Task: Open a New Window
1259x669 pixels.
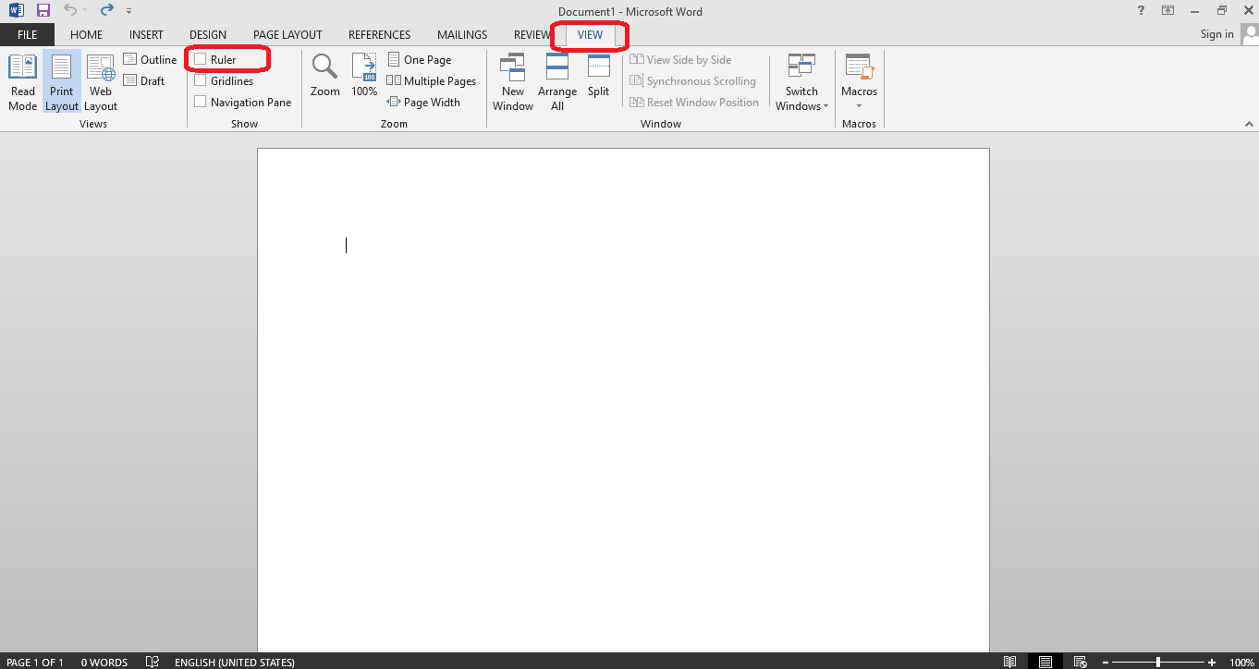Action: 512,81
